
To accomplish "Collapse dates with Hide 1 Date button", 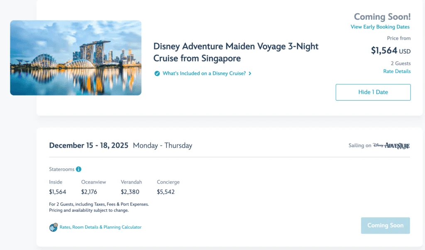I will tap(373, 92).
